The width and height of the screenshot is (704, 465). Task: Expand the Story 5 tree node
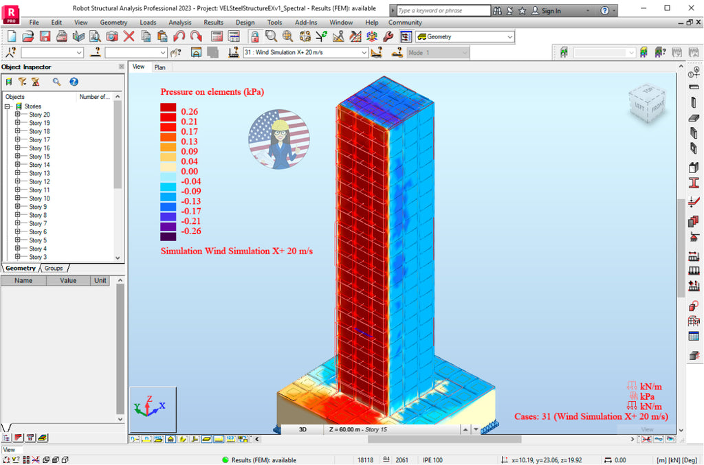click(17, 240)
